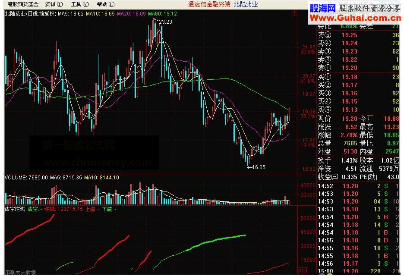Click the 注满: 123715.75 value
The width and height of the screenshot is (404, 276).
pyautogui.click(x=63, y=209)
